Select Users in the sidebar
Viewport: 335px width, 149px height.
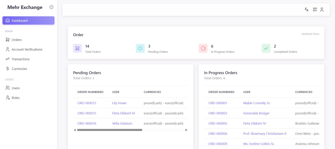point(15,88)
